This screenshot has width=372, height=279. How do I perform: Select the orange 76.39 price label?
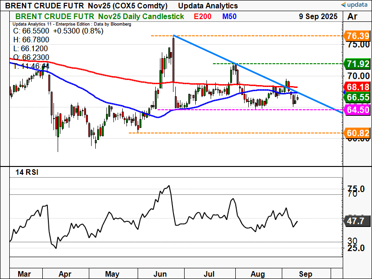tap(358, 36)
